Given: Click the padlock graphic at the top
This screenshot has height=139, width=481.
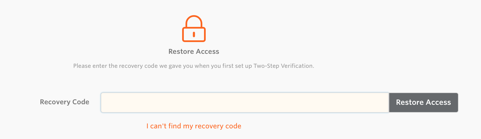Looking at the screenshot, I should [194, 29].
